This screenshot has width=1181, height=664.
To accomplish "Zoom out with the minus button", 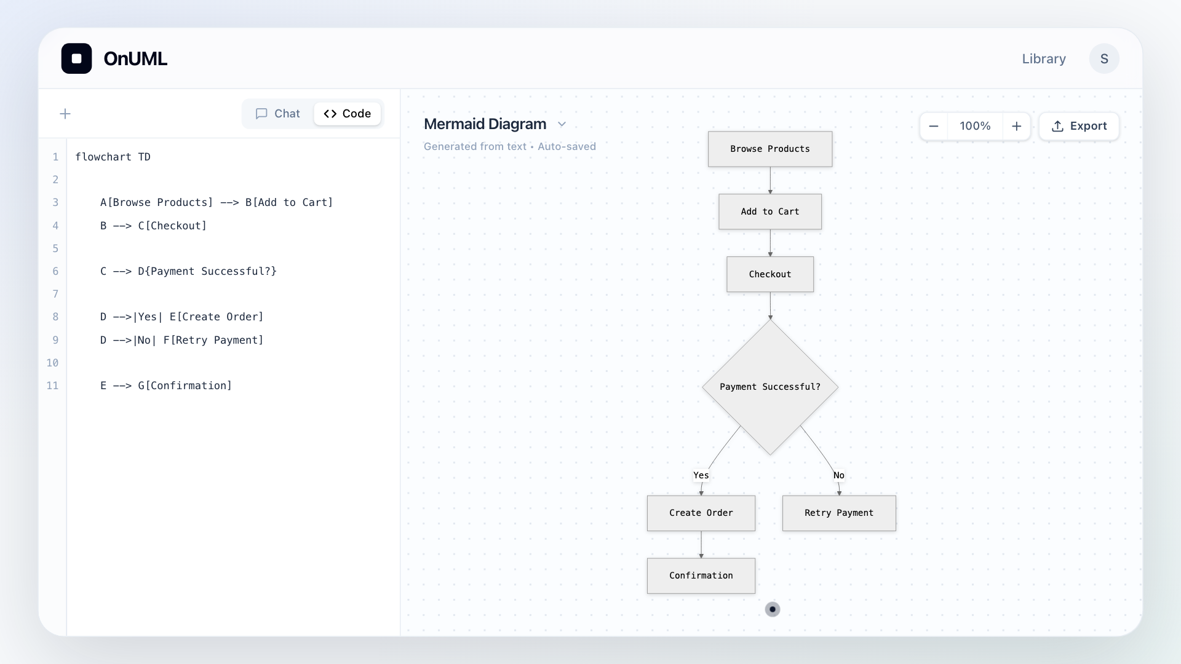I will pos(934,126).
